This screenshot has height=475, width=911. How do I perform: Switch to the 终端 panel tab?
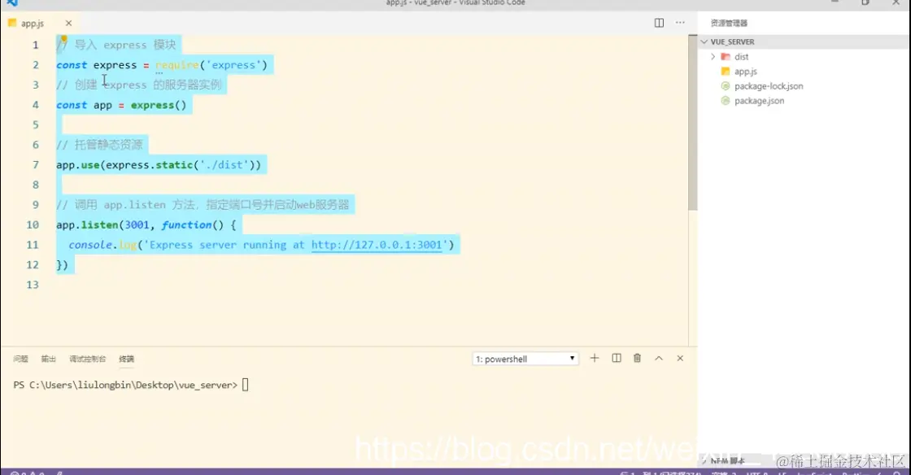click(x=126, y=359)
